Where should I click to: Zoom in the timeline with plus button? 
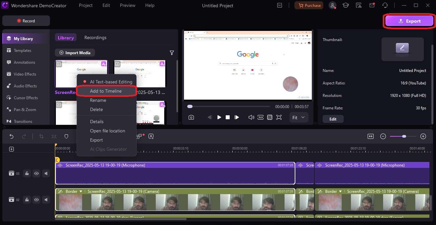[x=423, y=136]
